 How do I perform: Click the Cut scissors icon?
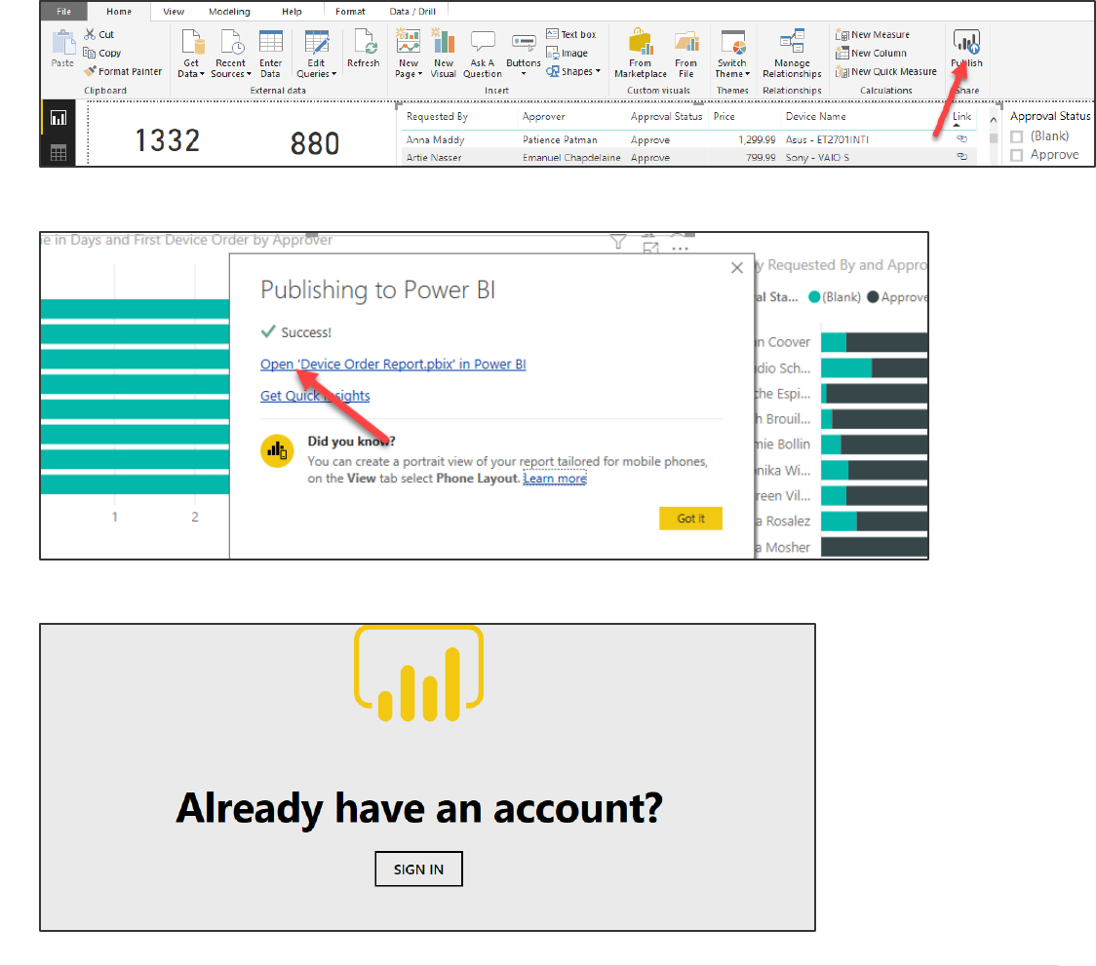90,34
